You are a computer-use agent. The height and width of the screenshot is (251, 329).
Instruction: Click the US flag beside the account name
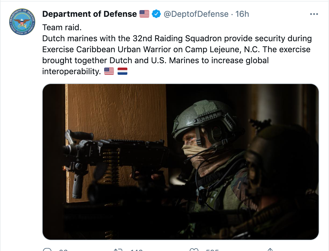(x=144, y=14)
